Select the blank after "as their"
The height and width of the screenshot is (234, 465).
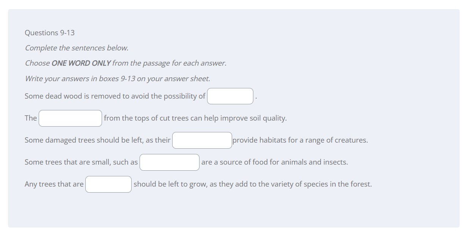point(202,140)
